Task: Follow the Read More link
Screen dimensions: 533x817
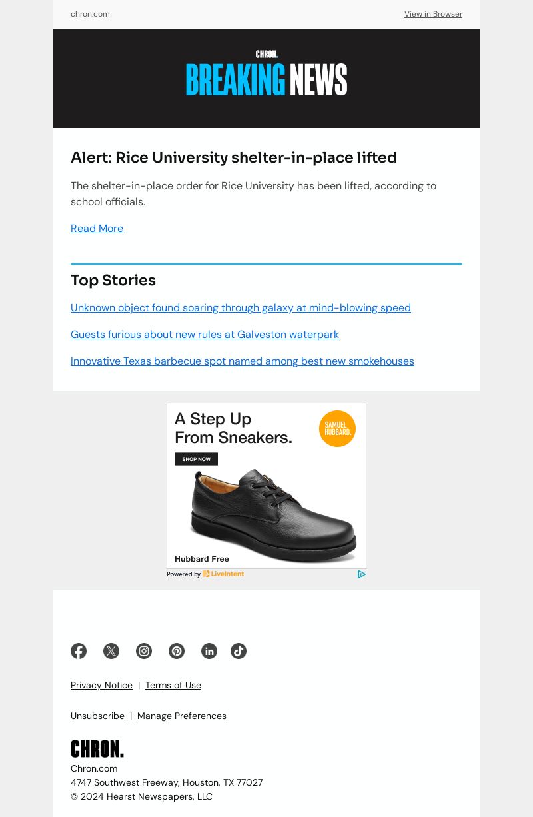Action: 97,228
